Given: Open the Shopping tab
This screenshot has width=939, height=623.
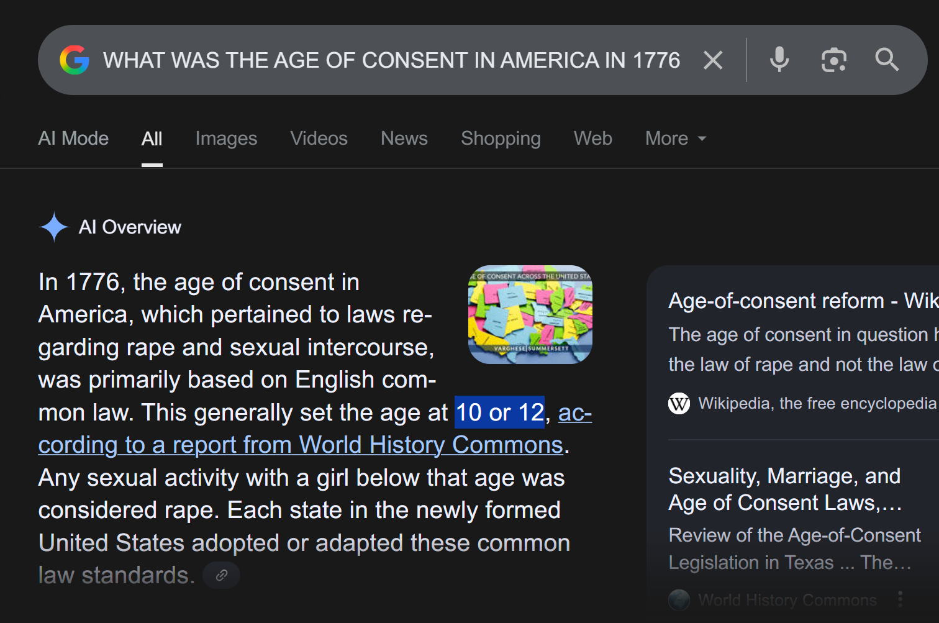Looking at the screenshot, I should click(x=501, y=139).
